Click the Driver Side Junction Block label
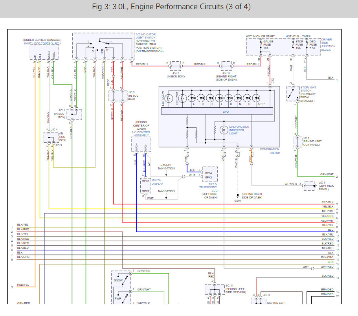The image size is (358, 316). coord(329,45)
